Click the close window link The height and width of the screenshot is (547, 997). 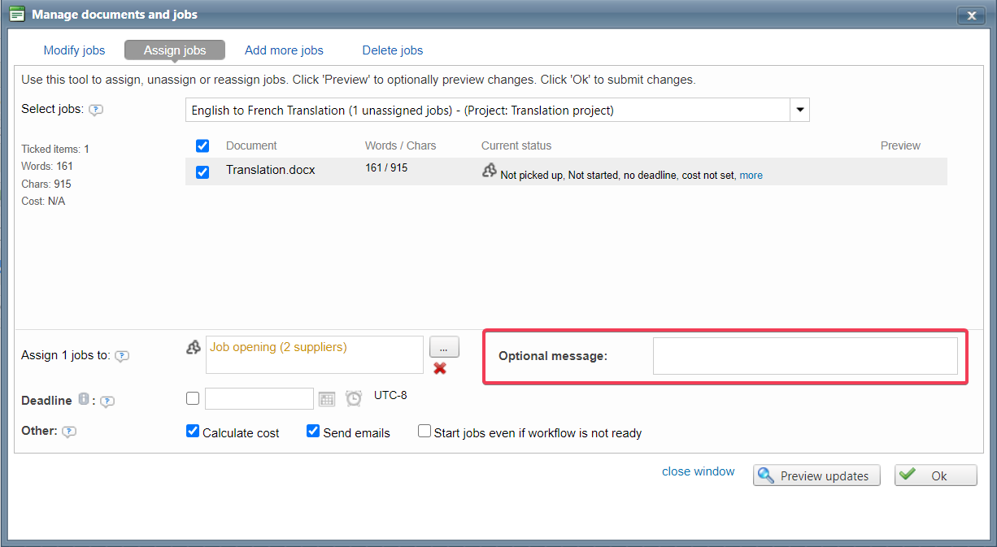pyautogui.click(x=698, y=471)
